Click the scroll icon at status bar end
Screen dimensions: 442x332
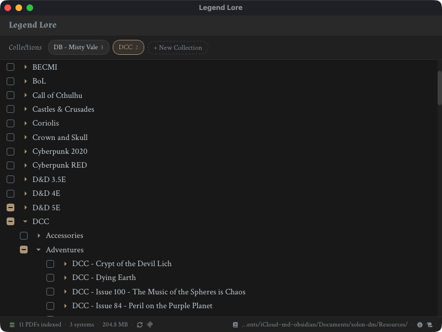430,325
